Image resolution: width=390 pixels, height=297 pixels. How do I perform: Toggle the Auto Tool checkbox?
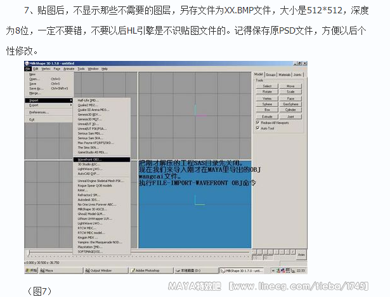click(x=257, y=128)
